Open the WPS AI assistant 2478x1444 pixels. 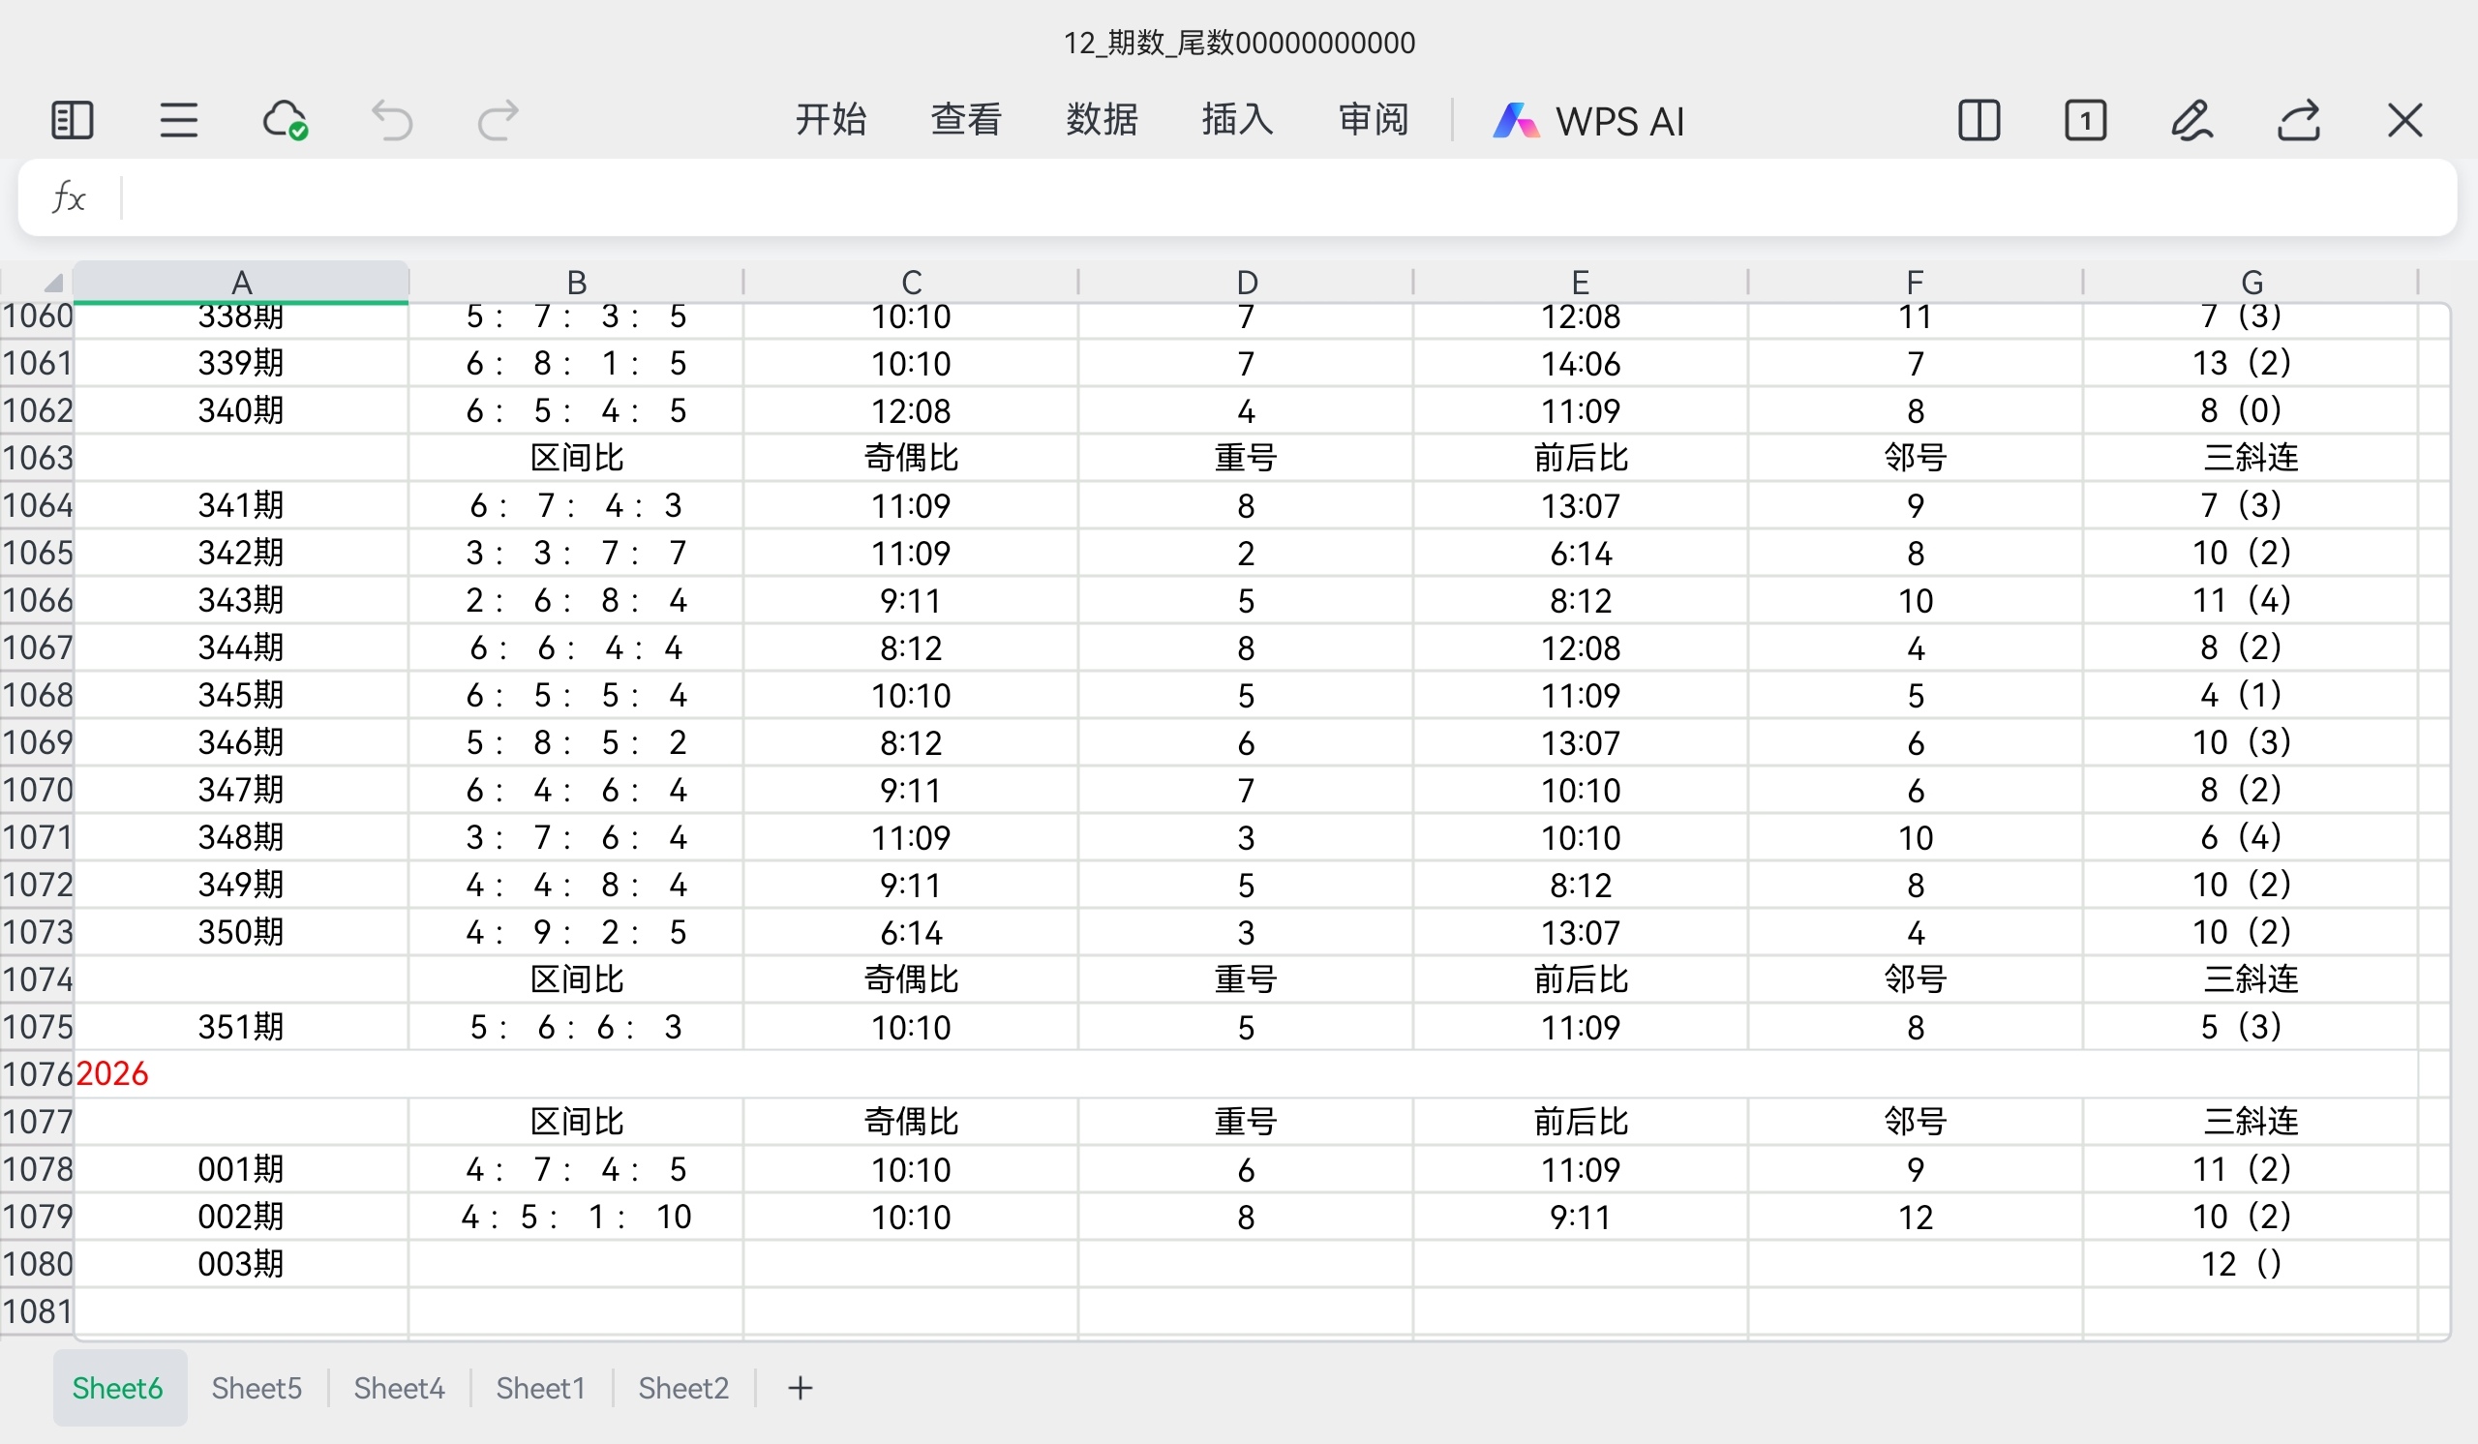point(1588,121)
